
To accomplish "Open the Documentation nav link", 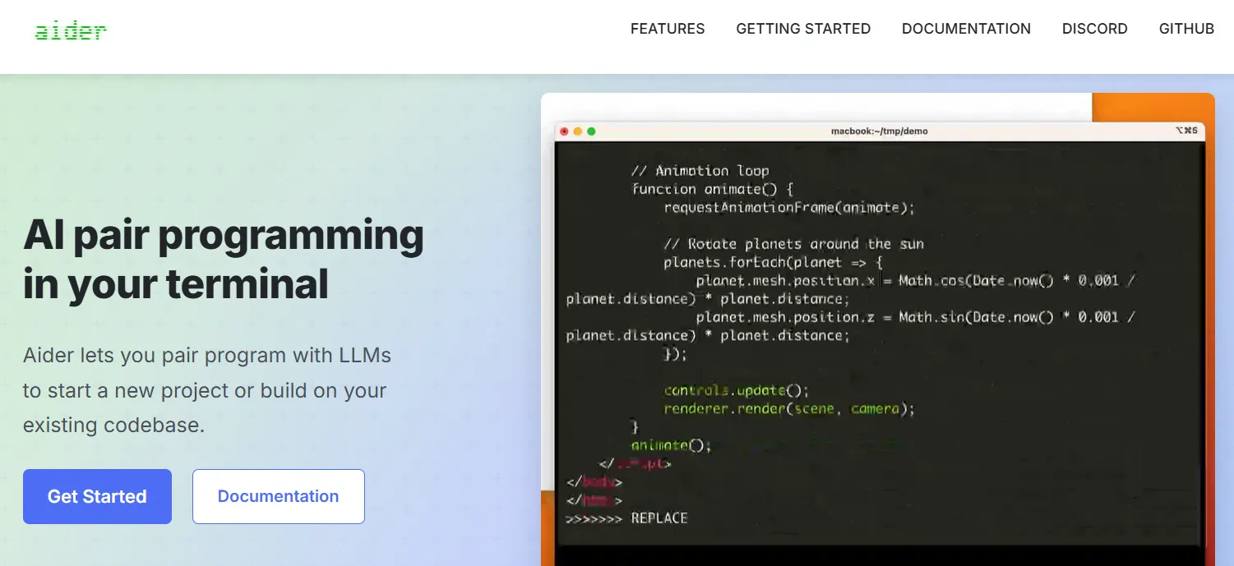I will click(x=966, y=29).
